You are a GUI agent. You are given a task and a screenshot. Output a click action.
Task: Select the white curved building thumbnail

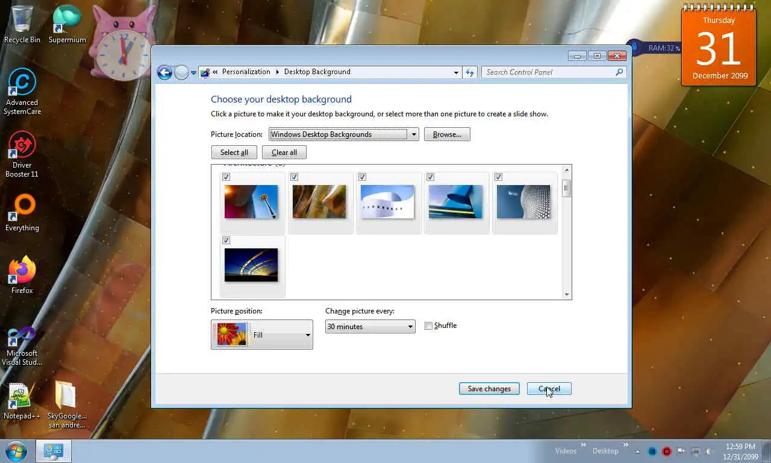[387, 201]
